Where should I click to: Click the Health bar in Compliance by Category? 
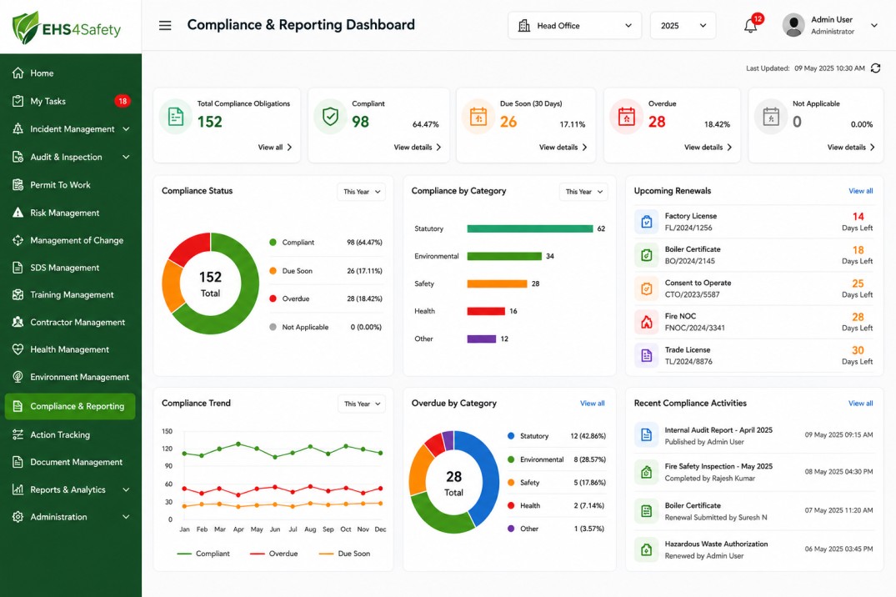coord(486,311)
